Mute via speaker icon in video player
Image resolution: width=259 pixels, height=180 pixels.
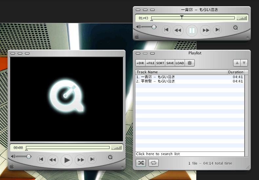point(13,156)
